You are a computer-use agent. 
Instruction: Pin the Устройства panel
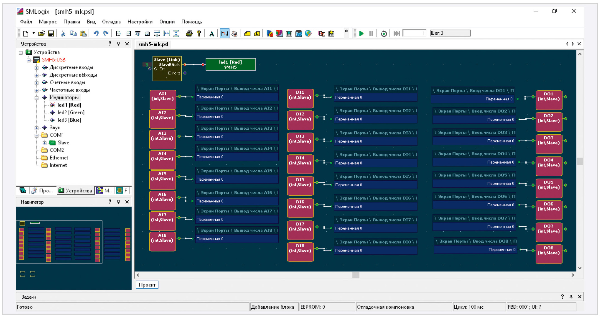click(118, 44)
